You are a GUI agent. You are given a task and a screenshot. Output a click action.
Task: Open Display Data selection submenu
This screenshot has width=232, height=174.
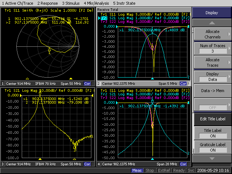(x=212, y=76)
